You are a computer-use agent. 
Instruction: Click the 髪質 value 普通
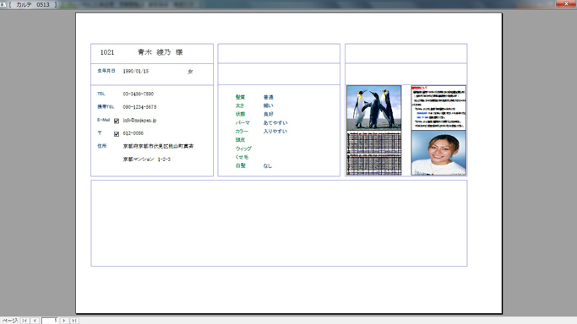click(x=269, y=97)
